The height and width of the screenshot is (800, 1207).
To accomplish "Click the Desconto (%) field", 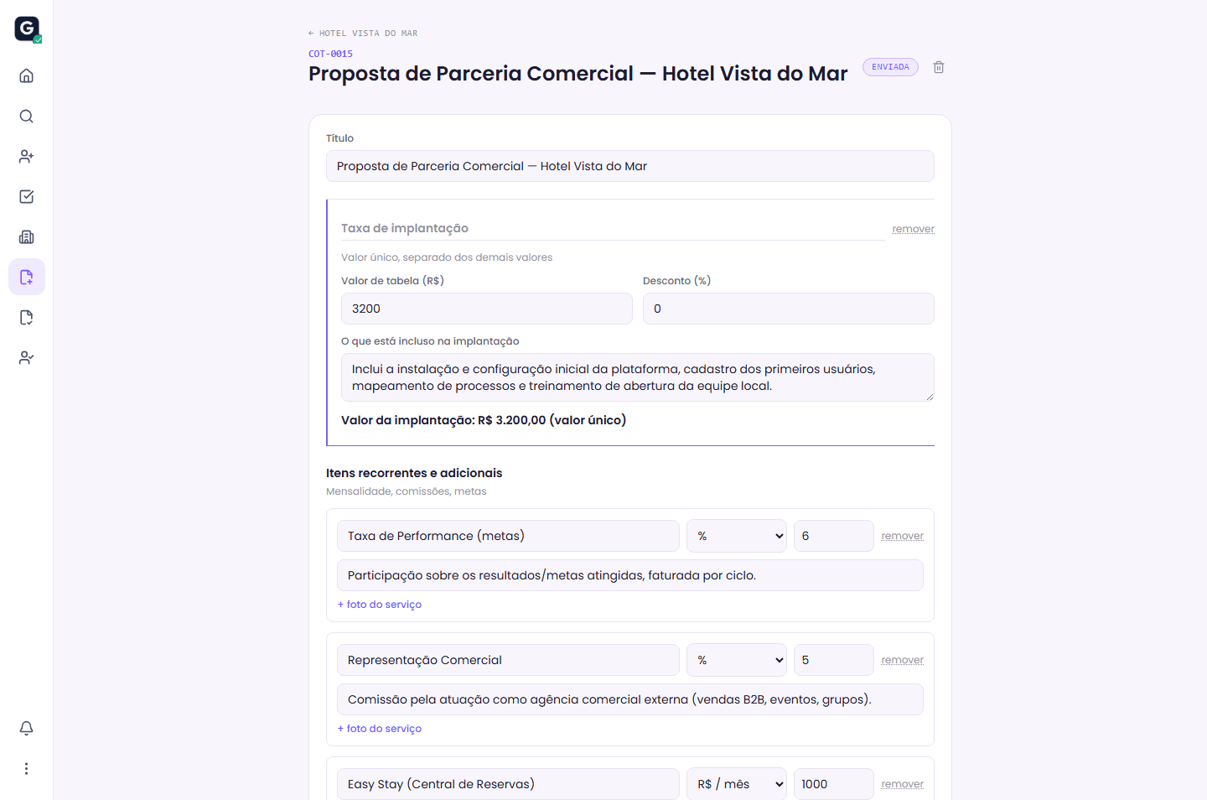I will click(789, 309).
